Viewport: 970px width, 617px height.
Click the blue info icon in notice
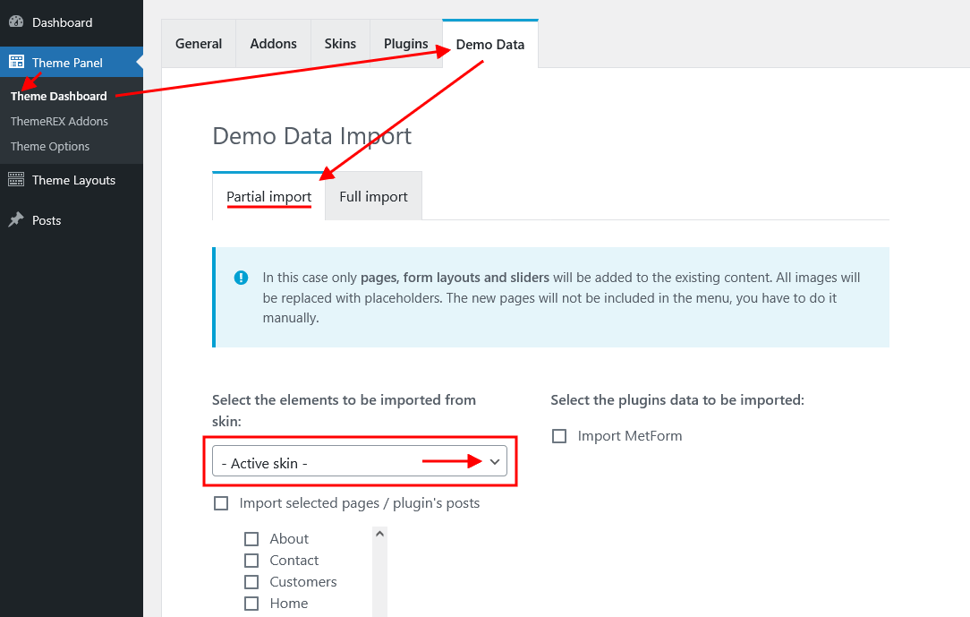[x=241, y=278]
